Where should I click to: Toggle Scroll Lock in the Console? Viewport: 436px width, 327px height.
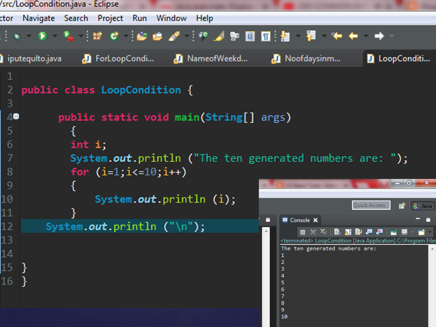click(347, 232)
